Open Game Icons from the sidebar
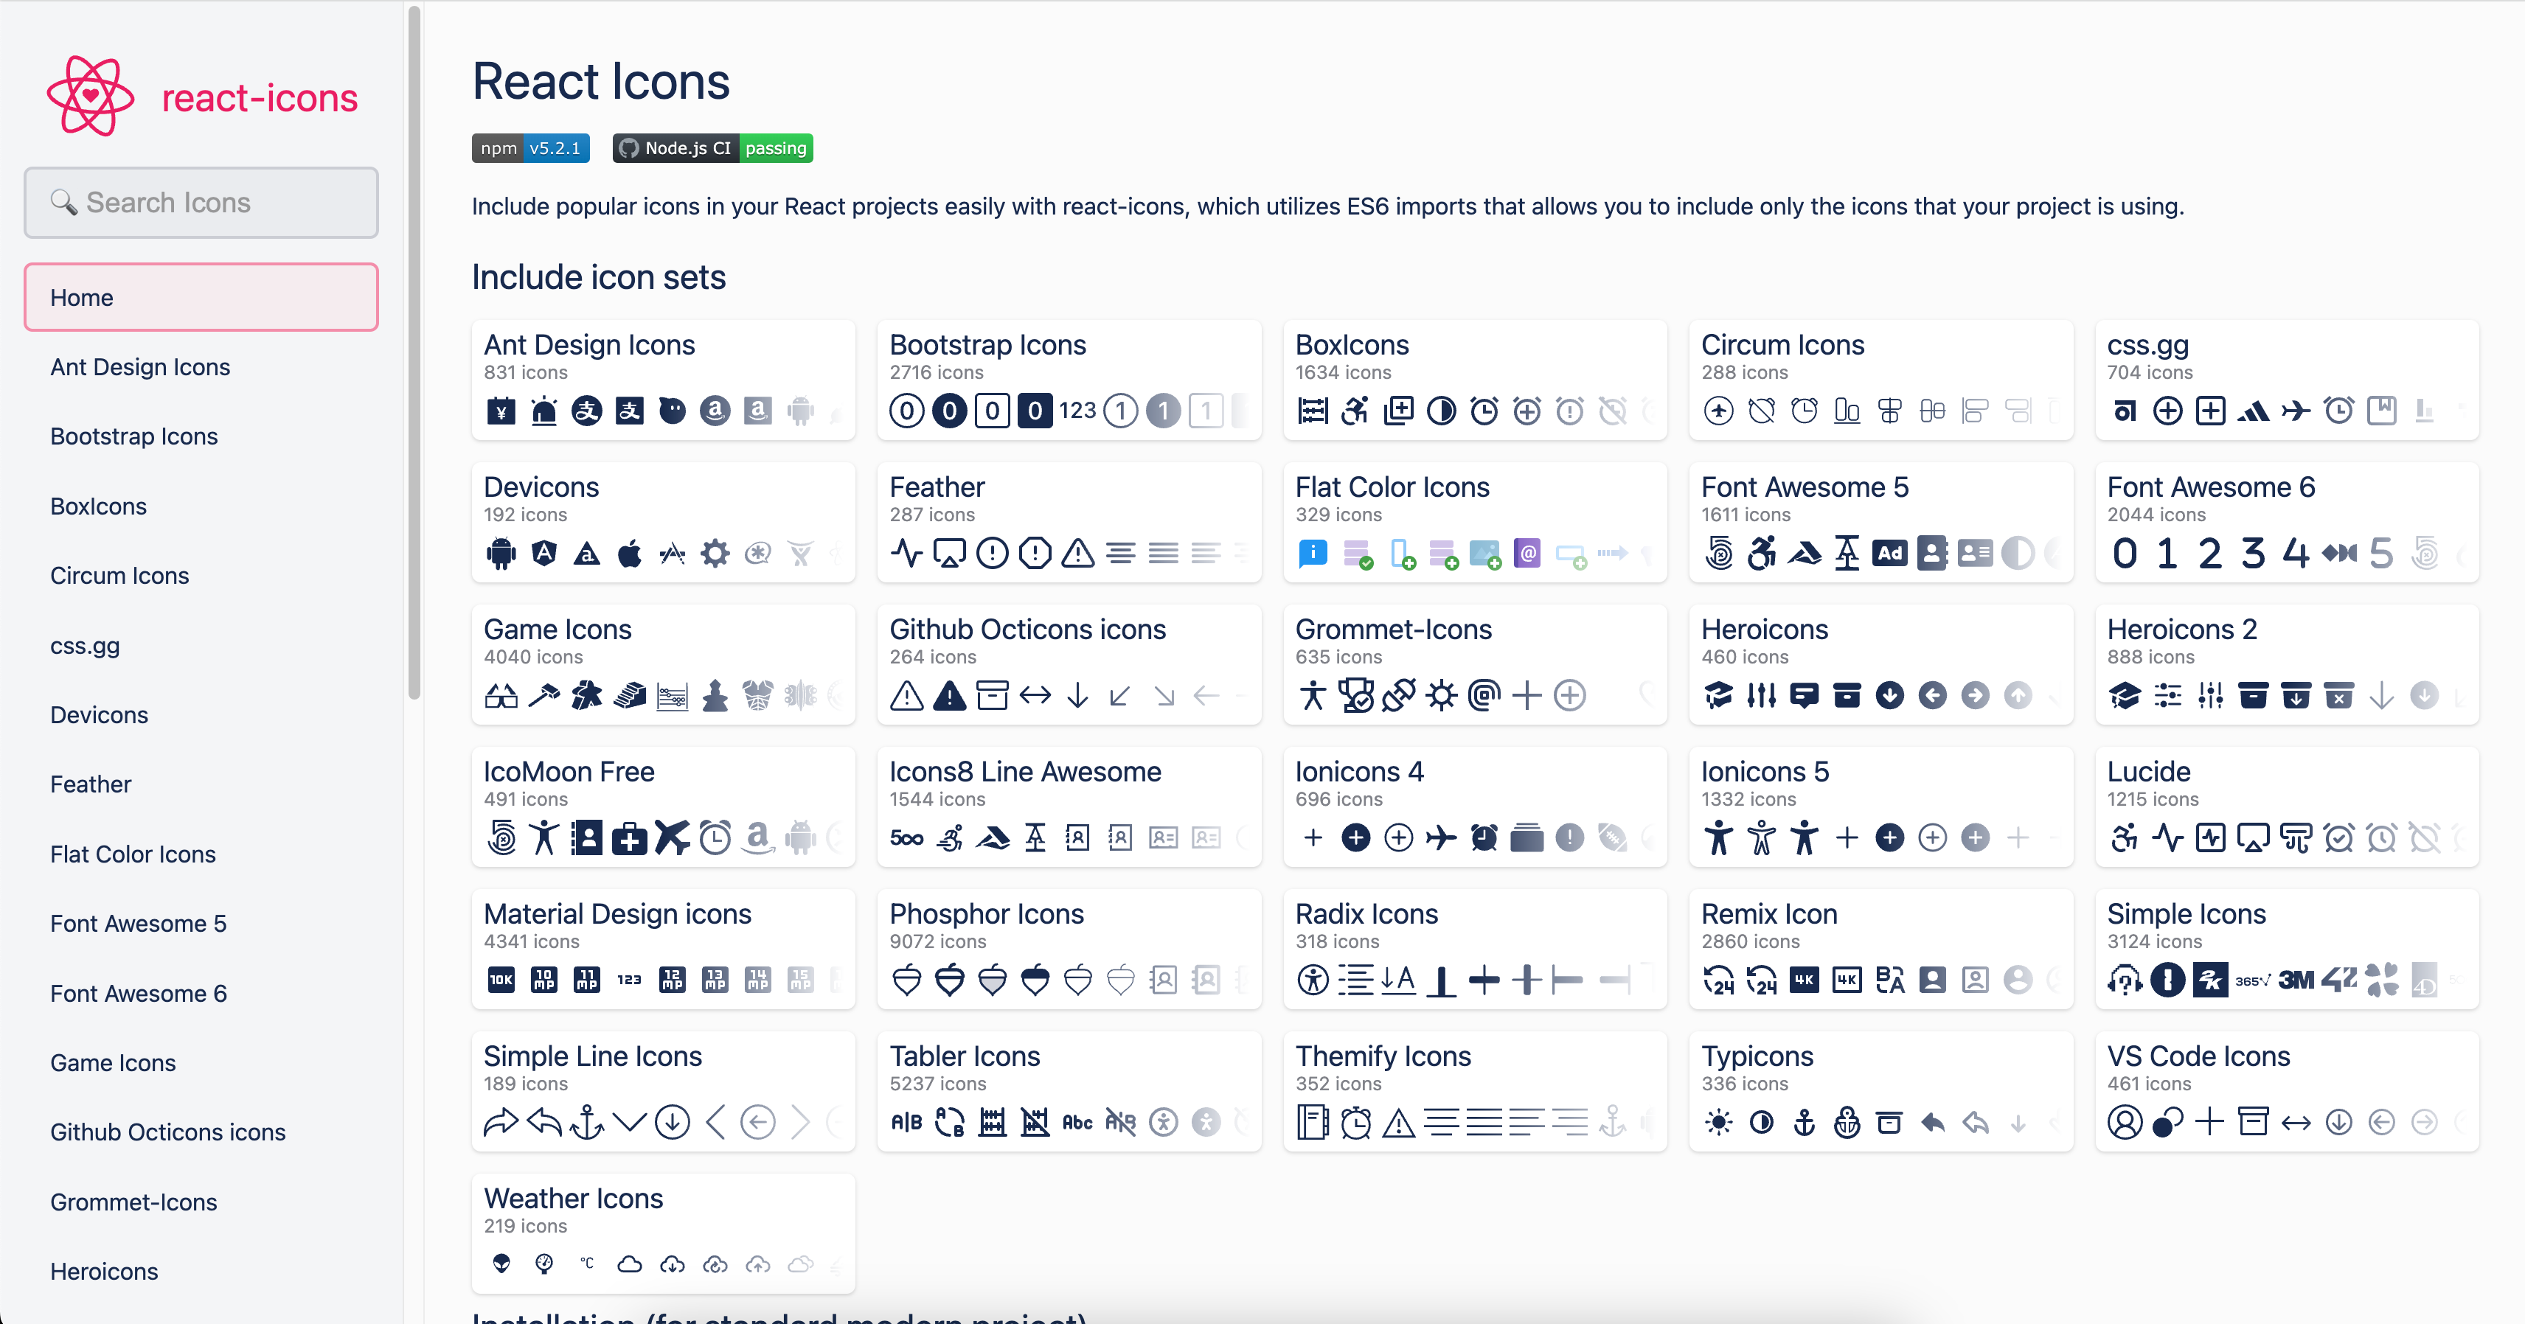The width and height of the screenshot is (2525, 1324). 113,1062
